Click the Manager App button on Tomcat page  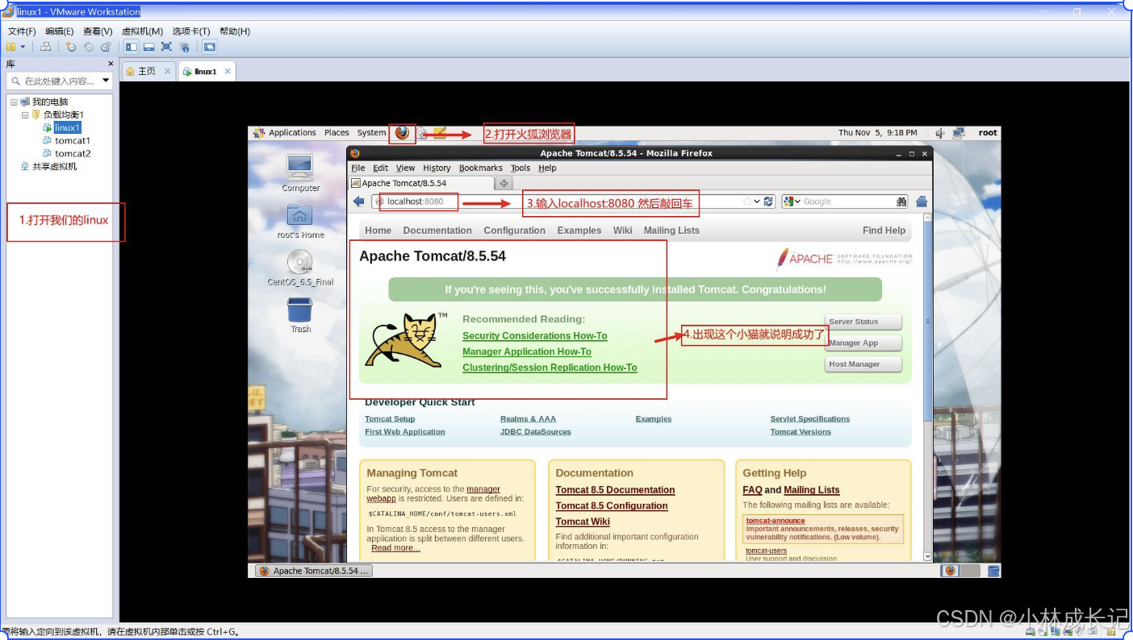pyautogui.click(x=862, y=343)
